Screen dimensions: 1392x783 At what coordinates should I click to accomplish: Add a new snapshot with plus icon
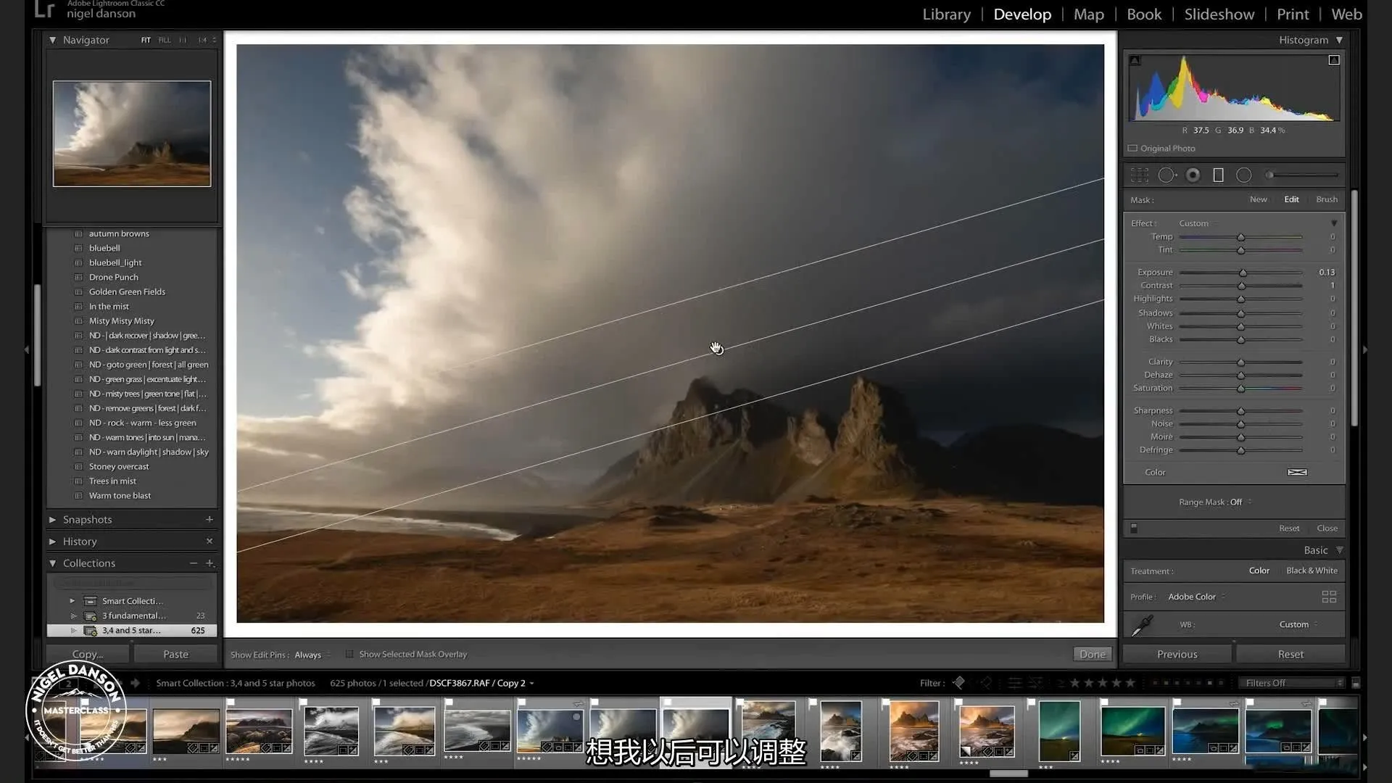pyautogui.click(x=210, y=519)
